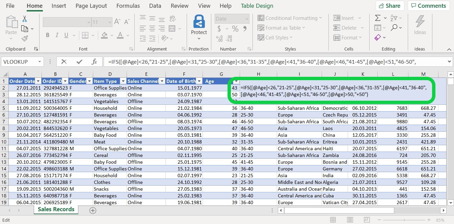Click the Percent Style icon
The height and width of the screenshot is (224, 454).
click(x=235, y=29)
